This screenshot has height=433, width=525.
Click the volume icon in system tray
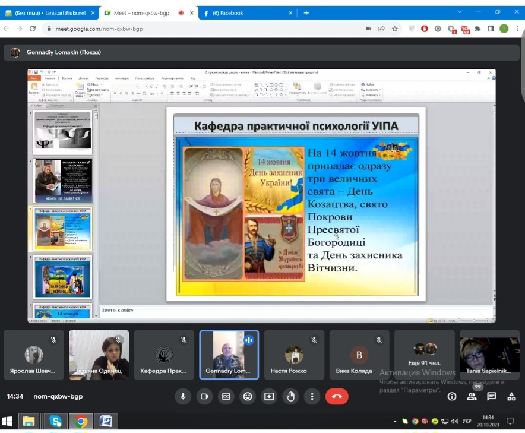click(454, 421)
